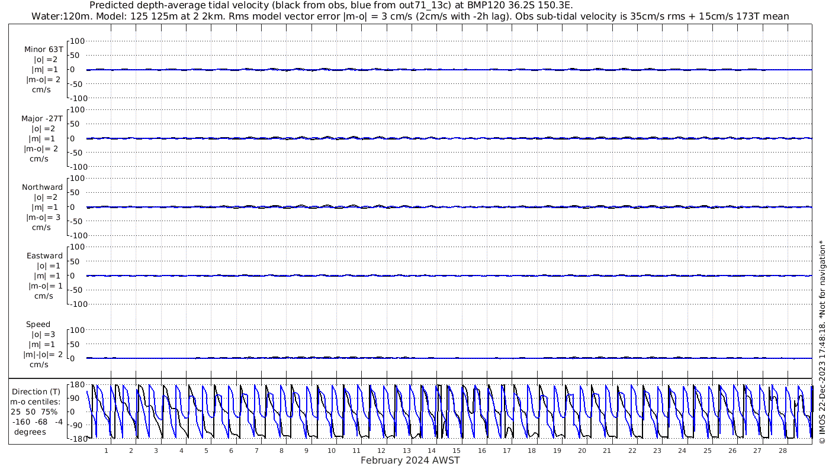Click the 'Eastward' panel label

pyautogui.click(x=44, y=256)
